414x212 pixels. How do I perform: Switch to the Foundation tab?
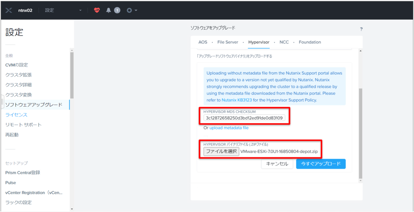coord(310,42)
